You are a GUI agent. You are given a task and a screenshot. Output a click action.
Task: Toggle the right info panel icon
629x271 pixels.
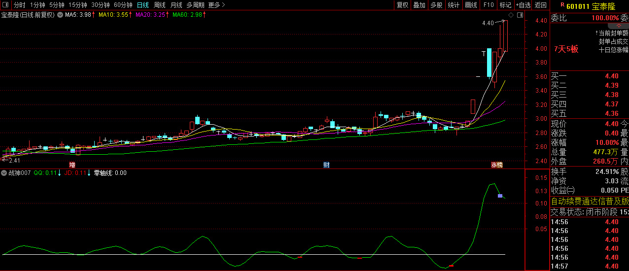520,15
